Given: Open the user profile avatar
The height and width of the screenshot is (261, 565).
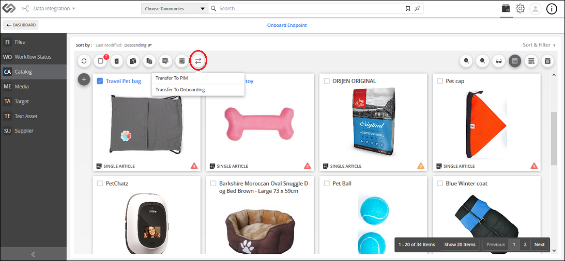Looking at the screenshot, I should 536,9.
